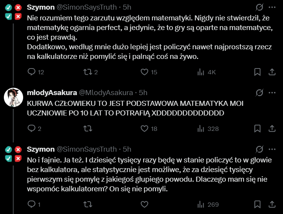Image resolution: width=283 pixels, height=214 pixels.
Task: Open more options on Szymon's first tweet
Action: [272, 7]
